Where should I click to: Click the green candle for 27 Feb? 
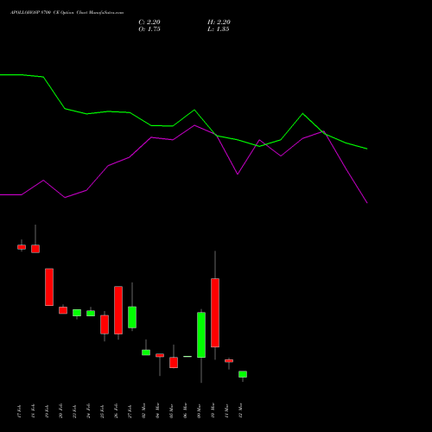coord(132,317)
